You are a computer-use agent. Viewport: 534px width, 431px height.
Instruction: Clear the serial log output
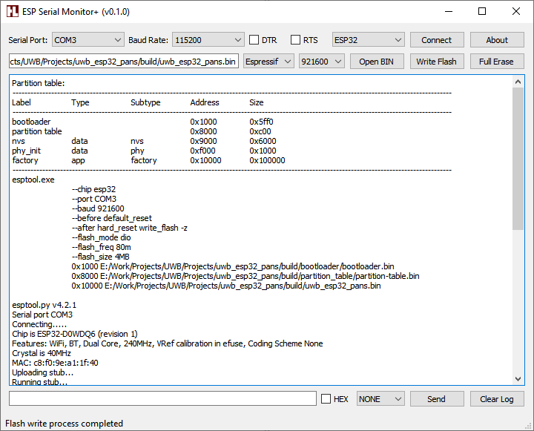click(x=496, y=399)
